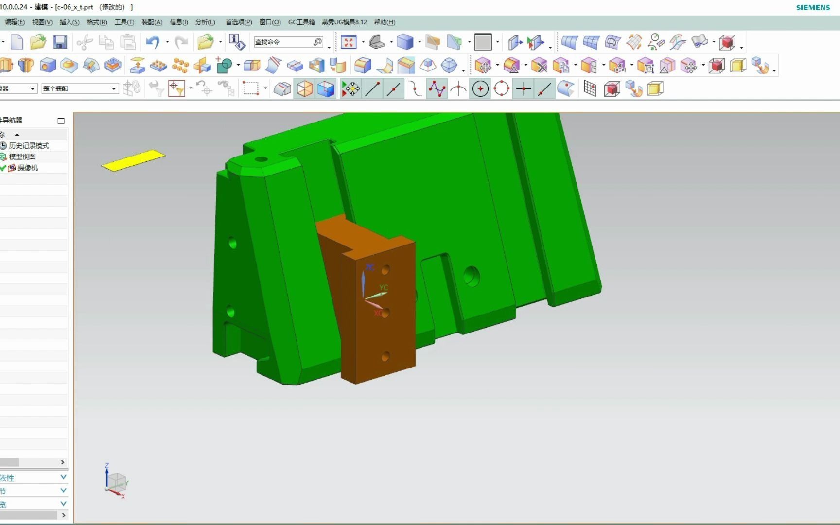Expand the last collapsed navigator section chevron
This screenshot has width=840, height=525.
click(x=63, y=504)
